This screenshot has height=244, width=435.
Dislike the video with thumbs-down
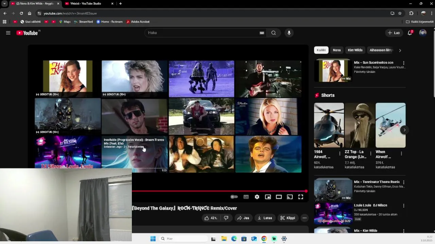click(x=226, y=218)
